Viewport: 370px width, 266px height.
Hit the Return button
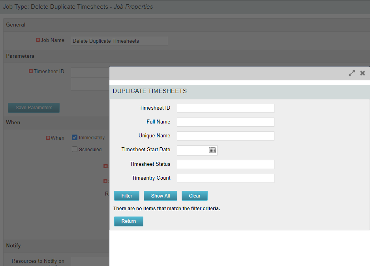[x=128, y=221]
